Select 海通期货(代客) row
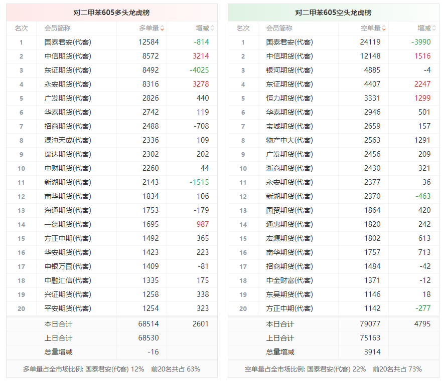This screenshot has height=381, width=443. (112, 210)
